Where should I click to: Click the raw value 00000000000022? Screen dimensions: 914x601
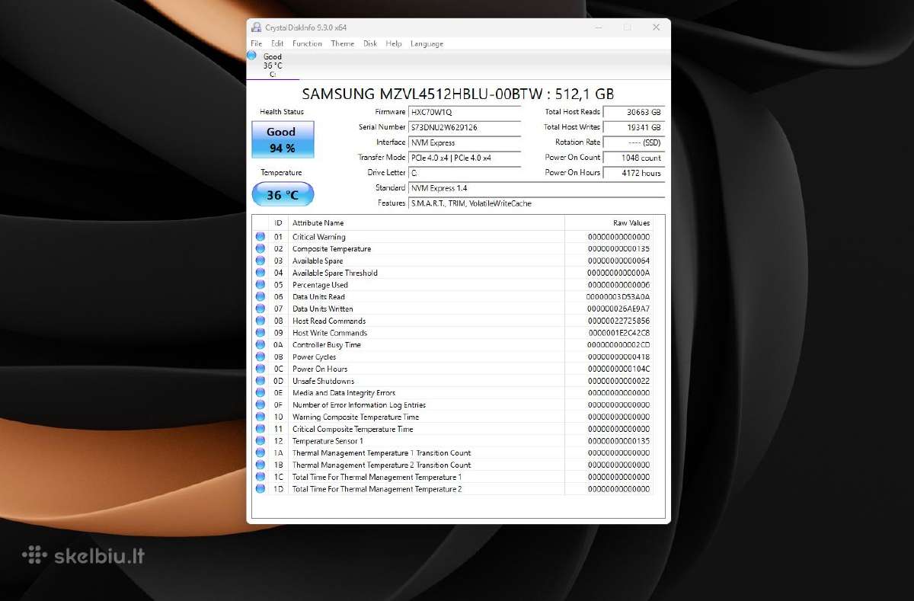pos(618,381)
